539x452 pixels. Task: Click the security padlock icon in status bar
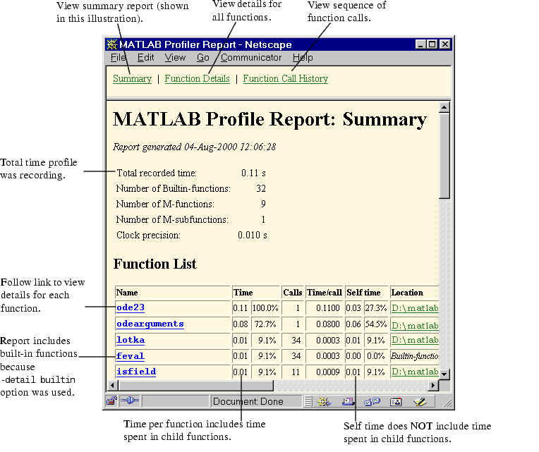[111, 401]
